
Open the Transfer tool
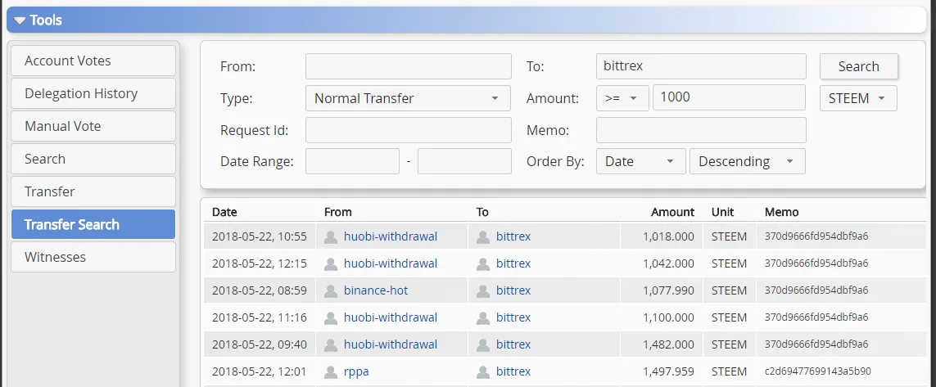coord(93,192)
